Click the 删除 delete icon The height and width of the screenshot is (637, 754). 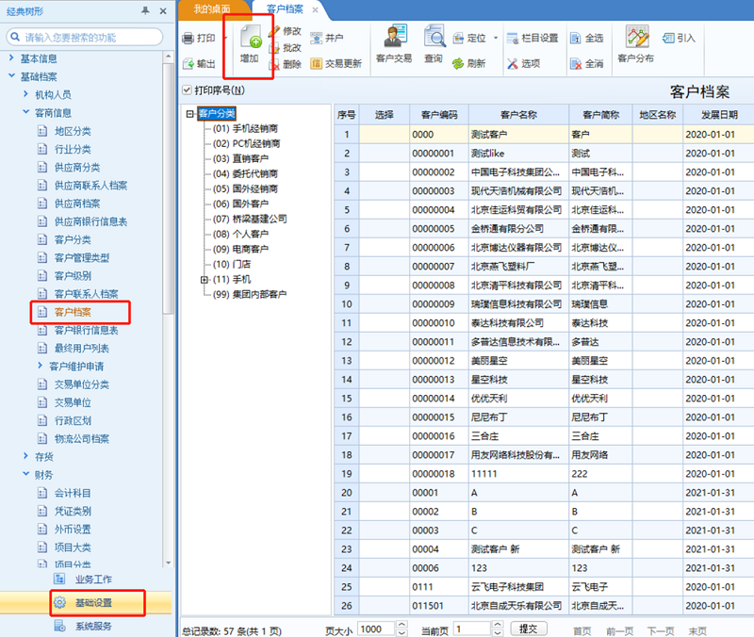(x=274, y=64)
